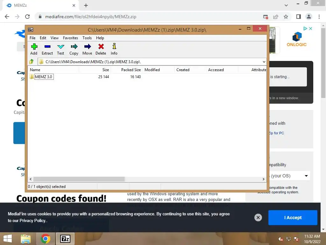Click the Chrome address bar URL
Image resolution: width=326 pixels, height=245 pixels.
pos(91,17)
